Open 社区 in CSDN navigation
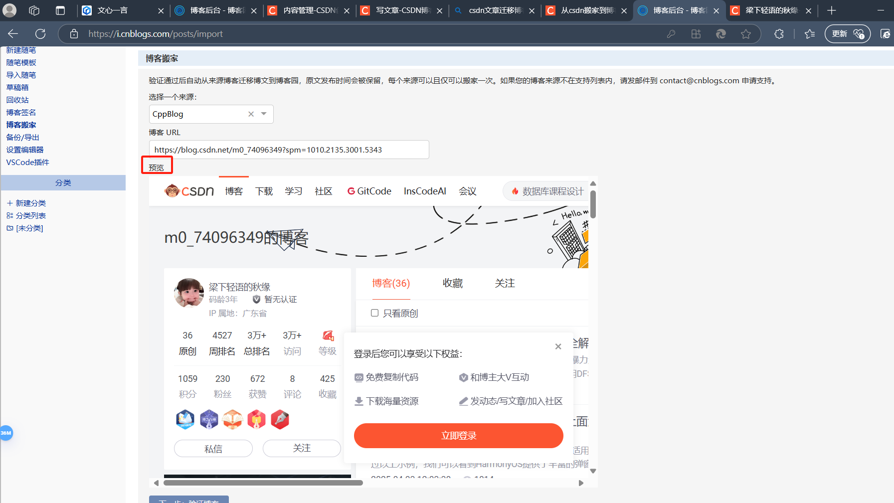The width and height of the screenshot is (894, 503). (324, 191)
